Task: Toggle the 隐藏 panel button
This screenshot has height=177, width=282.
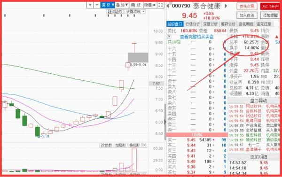Action: click(150, 5)
